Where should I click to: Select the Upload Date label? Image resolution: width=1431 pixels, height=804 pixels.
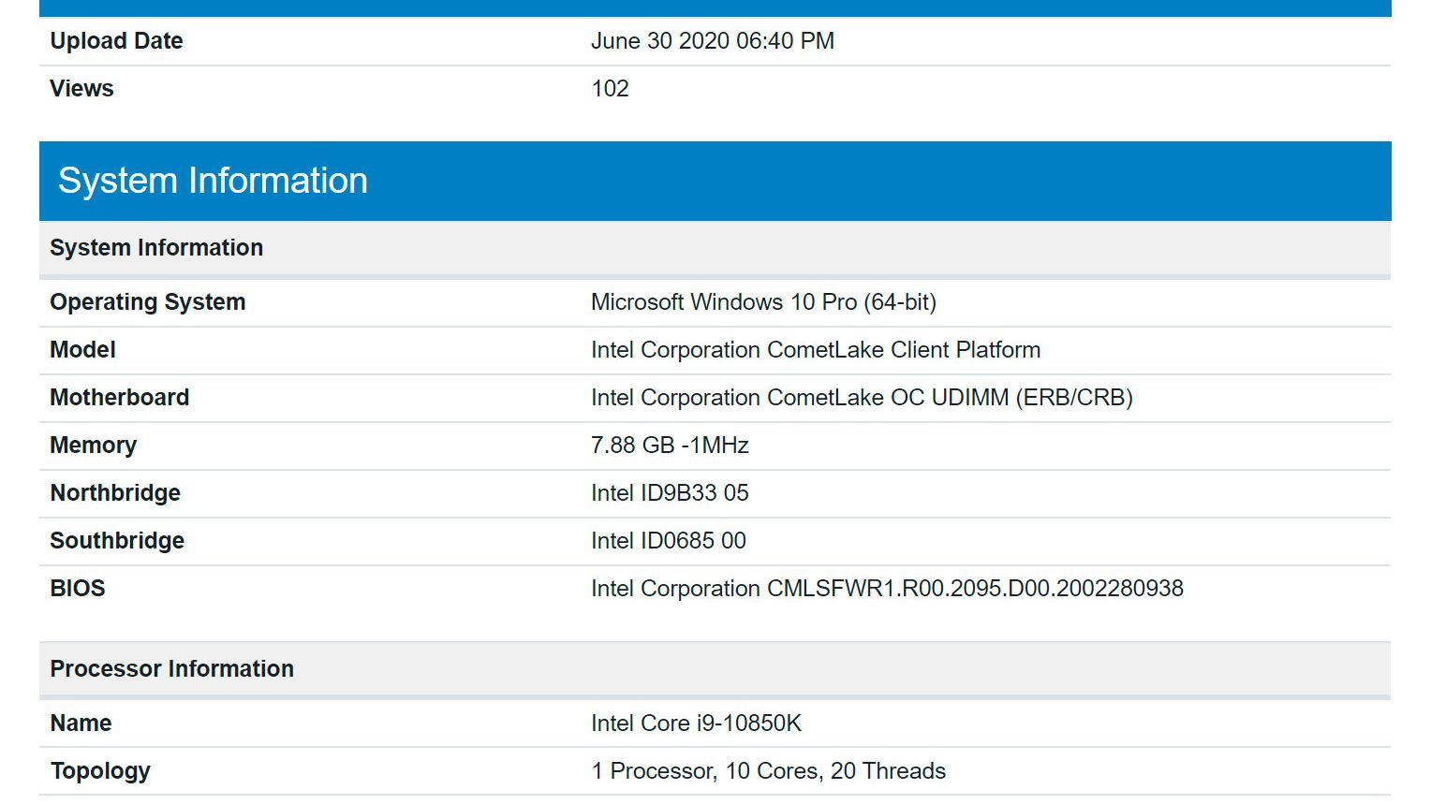pos(116,41)
